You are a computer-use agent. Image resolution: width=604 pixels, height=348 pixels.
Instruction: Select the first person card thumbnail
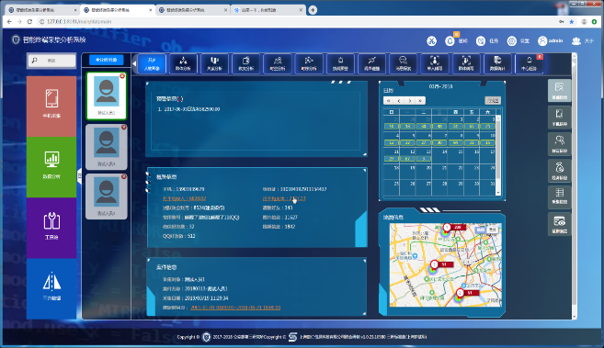coord(107,95)
